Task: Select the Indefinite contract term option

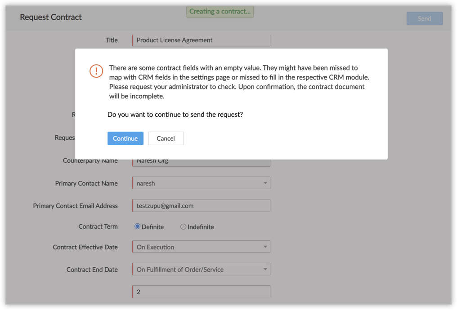Action: pyautogui.click(x=183, y=227)
